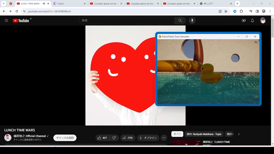Screen dimensions: 274x154
Task: Open Chrome profile avatar
Action: (x=264, y=11)
